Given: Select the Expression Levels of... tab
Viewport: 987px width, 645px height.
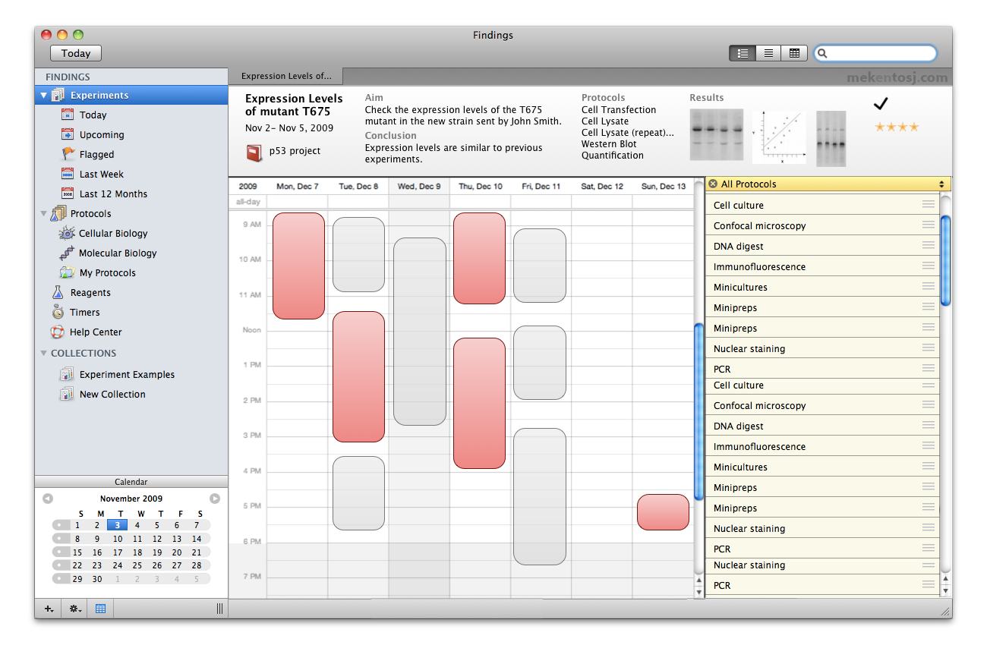Looking at the screenshot, I should pyautogui.click(x=286, y=76).
